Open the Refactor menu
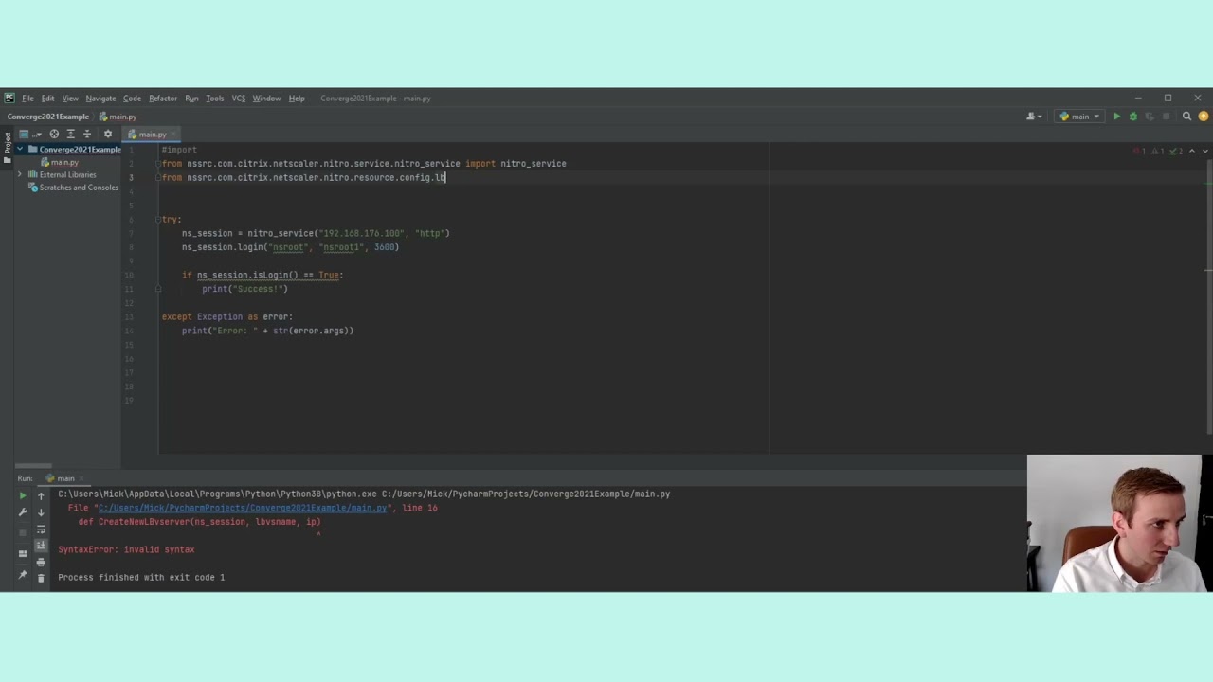The image size is (1213, 682). pos(163,99)
